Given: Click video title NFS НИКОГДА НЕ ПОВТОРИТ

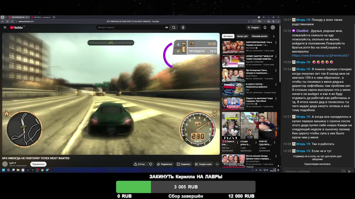Looking at the screenshot, I should pos(36,158).
